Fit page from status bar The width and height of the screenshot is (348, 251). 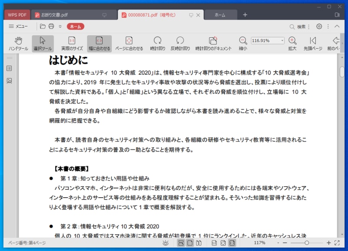tap(223, 243)
